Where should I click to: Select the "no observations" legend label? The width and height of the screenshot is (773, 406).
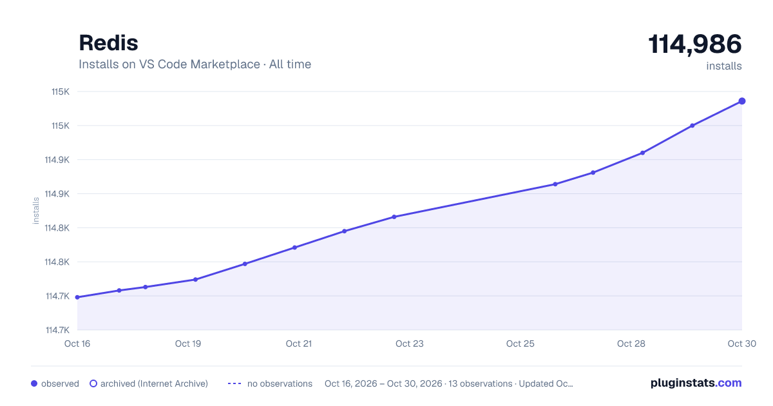pos(280,383)
